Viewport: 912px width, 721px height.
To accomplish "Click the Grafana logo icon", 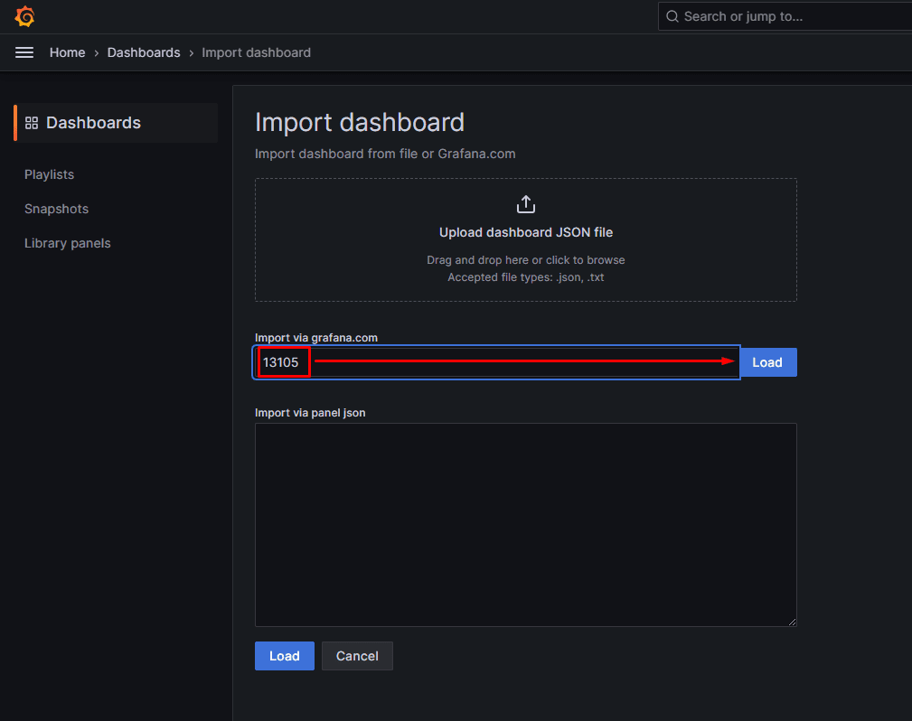I will [24, 16].
